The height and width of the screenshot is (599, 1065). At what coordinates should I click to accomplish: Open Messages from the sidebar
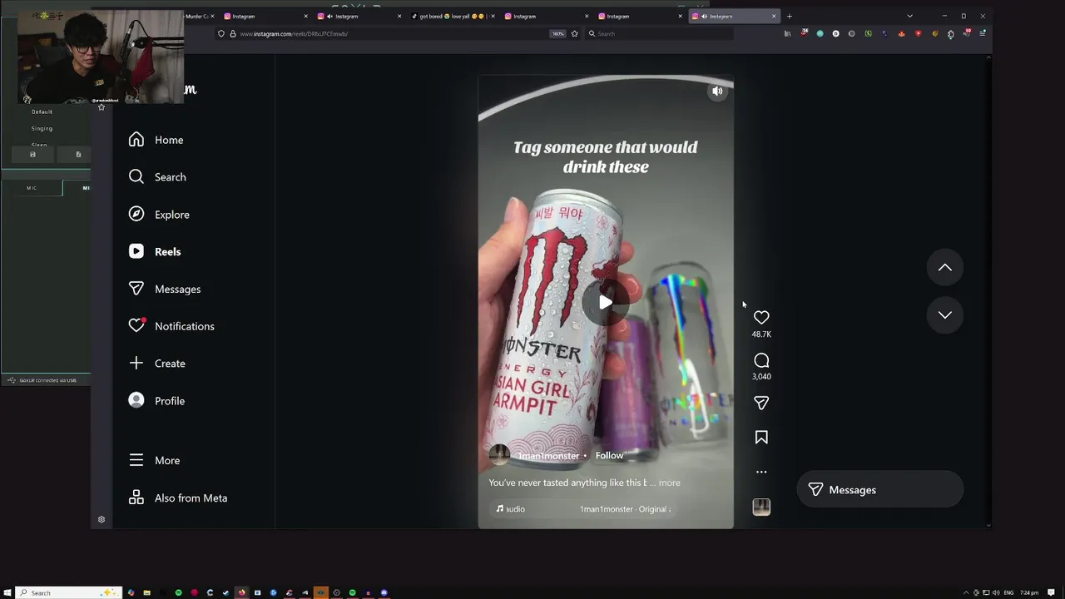pyautogui.click(x=165, y=289)
